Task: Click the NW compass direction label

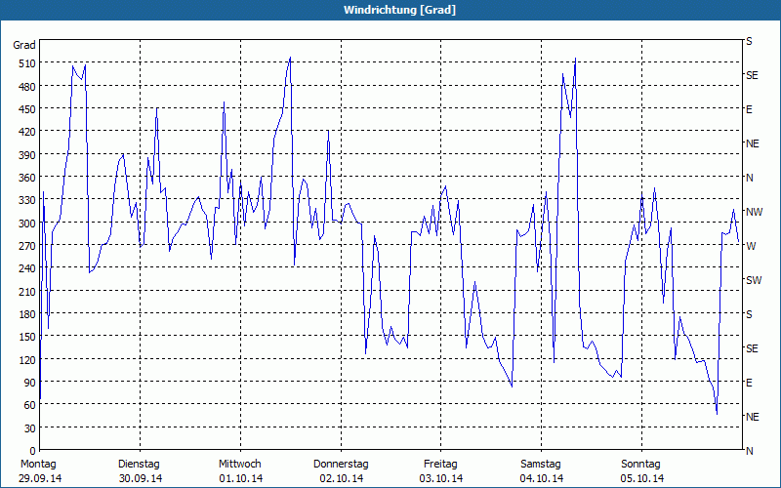Action: pyautogui.click(x=754, y=212)
